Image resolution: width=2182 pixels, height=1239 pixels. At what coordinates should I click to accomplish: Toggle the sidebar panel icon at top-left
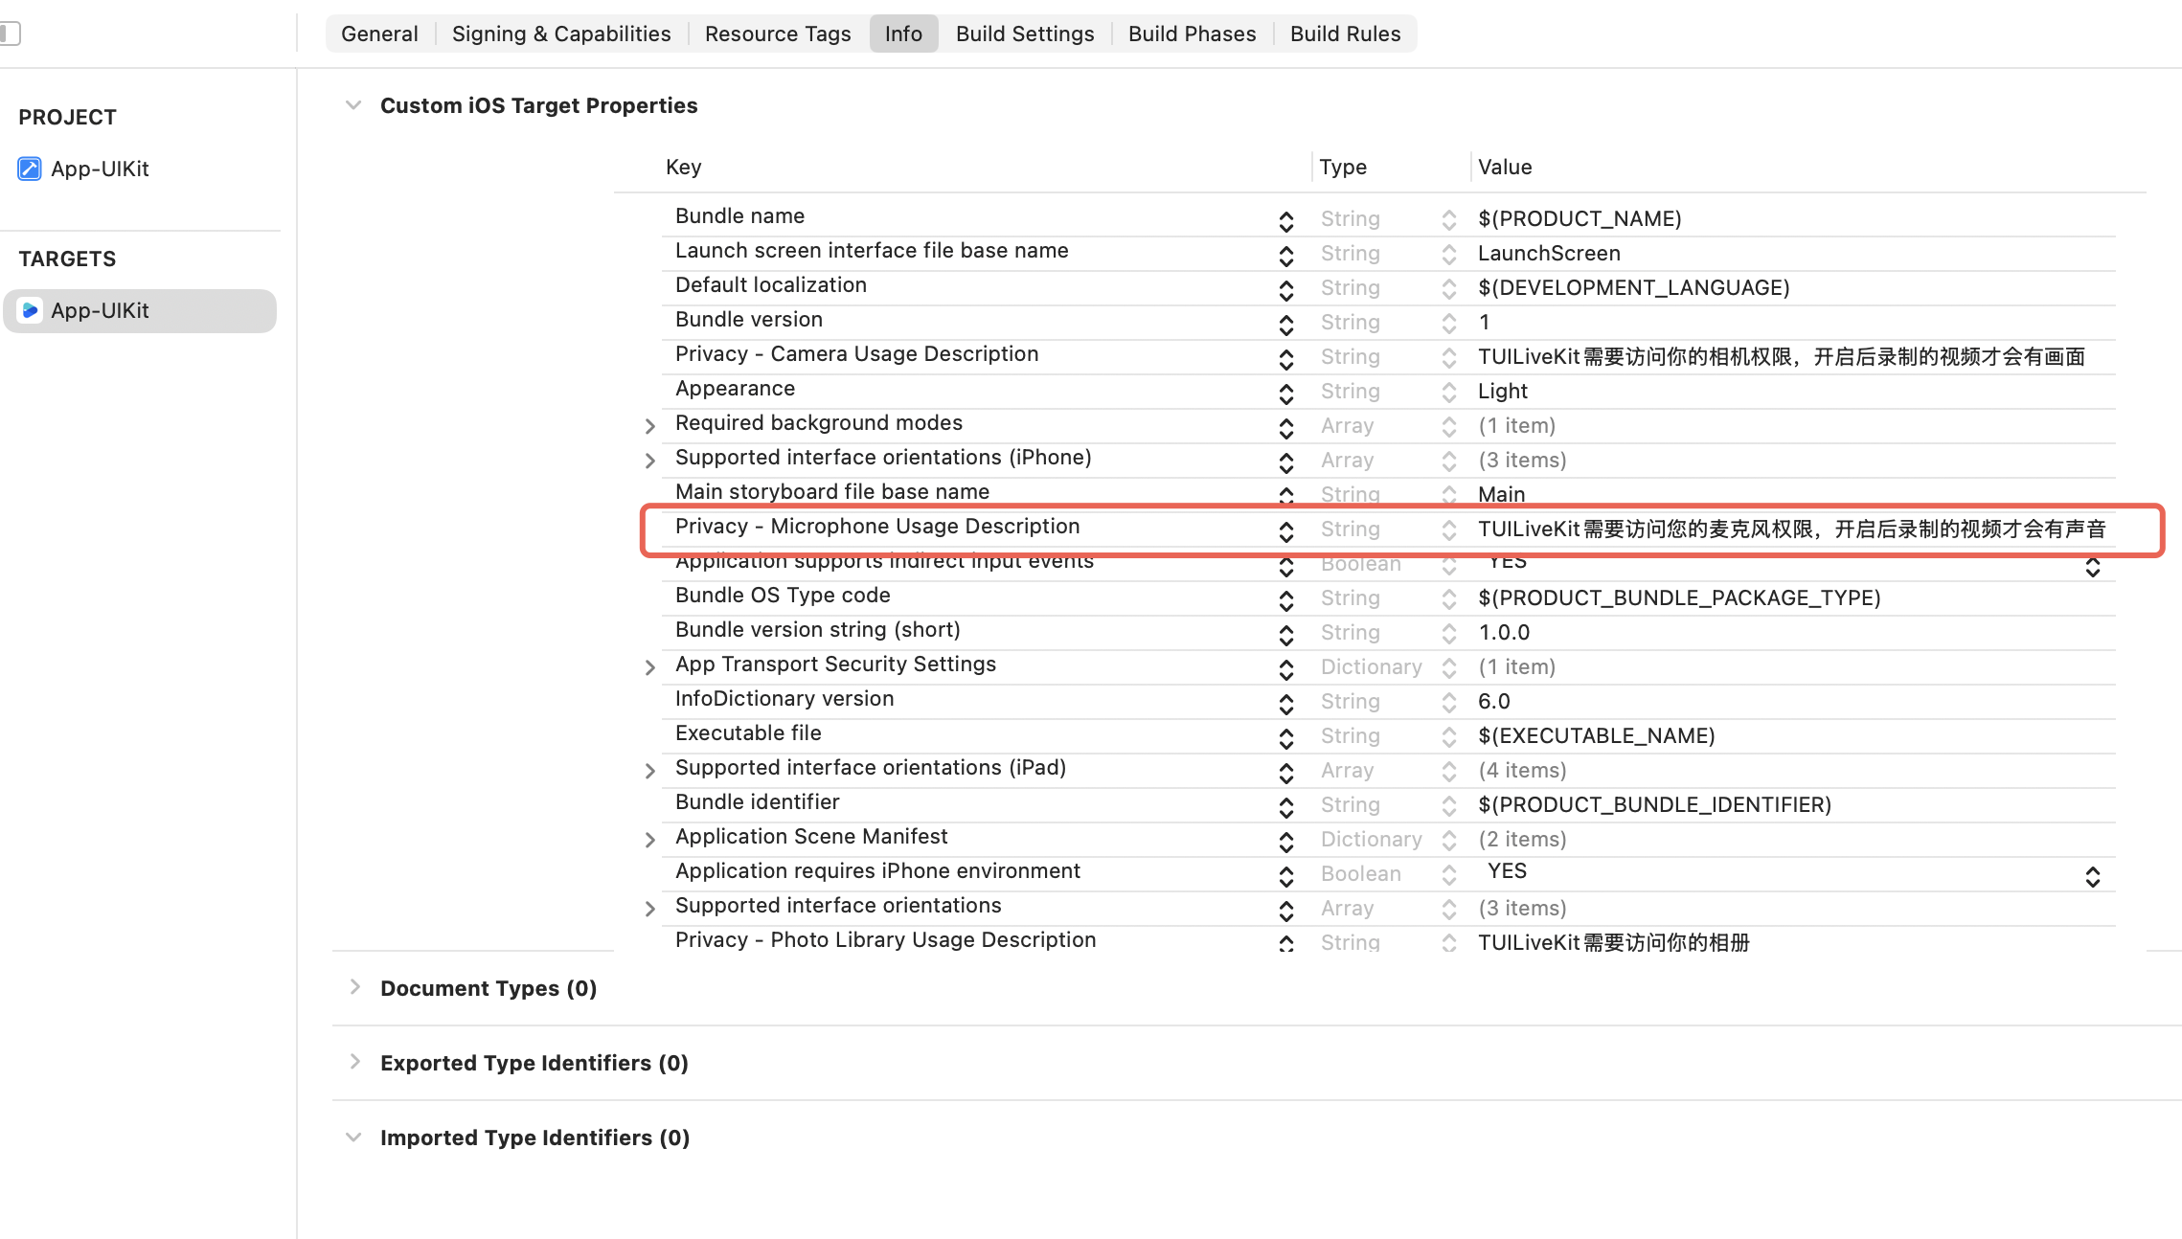10,34
